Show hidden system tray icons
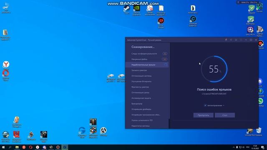267x150 pixels. pyautogui.click(x=234, y=147)
